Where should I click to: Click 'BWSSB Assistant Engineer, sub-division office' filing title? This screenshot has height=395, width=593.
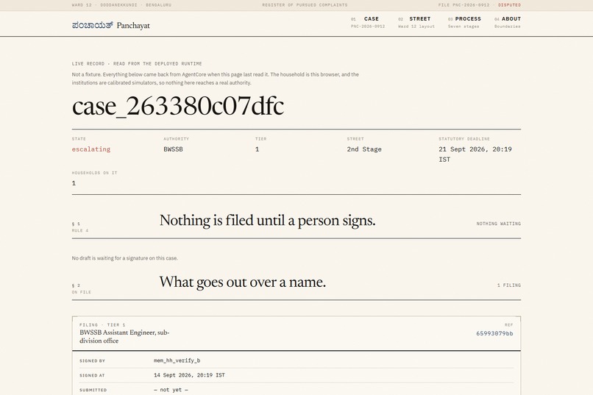coord(124,336)
